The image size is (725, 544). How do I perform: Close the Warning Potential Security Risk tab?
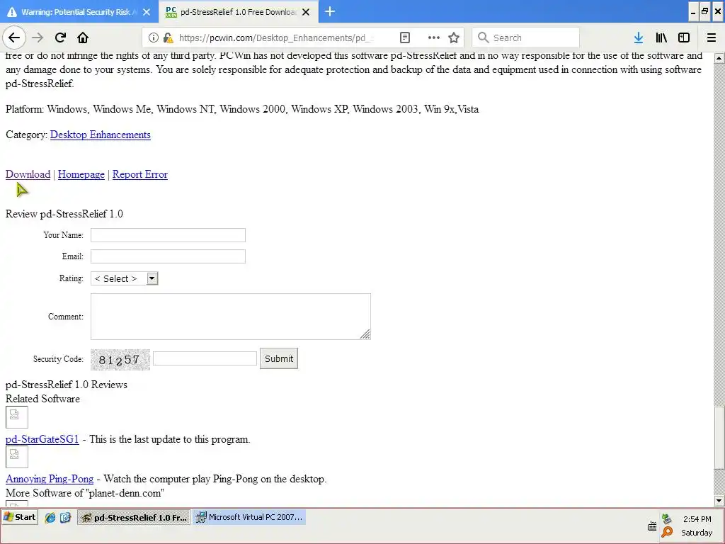tap(147, 12)
